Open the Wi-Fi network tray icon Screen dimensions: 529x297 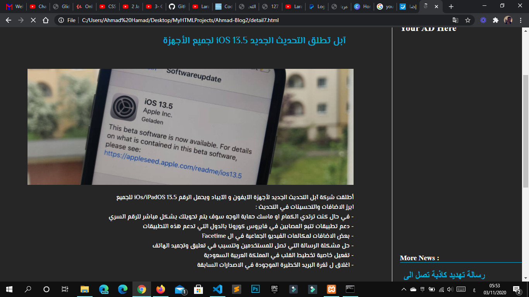(x=441, y=289)
